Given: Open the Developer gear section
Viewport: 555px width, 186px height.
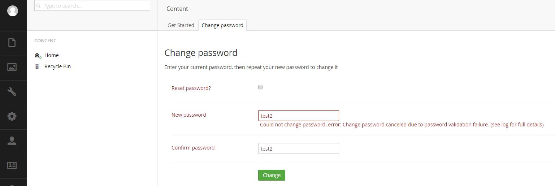Looking at the screenshot, I should (12, 116).
